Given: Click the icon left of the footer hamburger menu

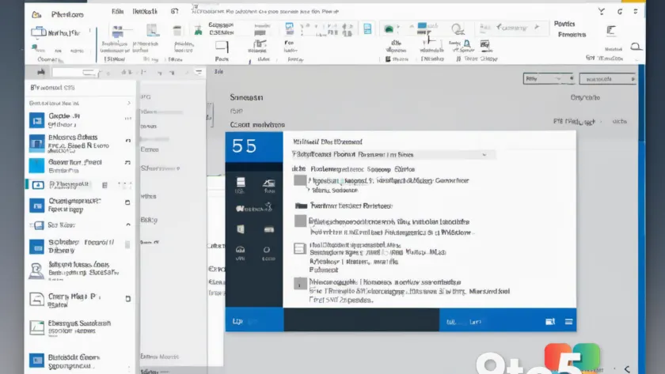Looking at the screenshot, I should pyautogui.click(x=550, y=322).
